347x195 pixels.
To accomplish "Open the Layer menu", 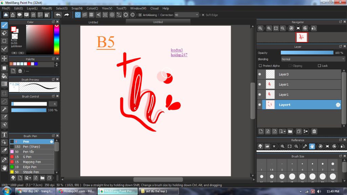I will 32,8.
